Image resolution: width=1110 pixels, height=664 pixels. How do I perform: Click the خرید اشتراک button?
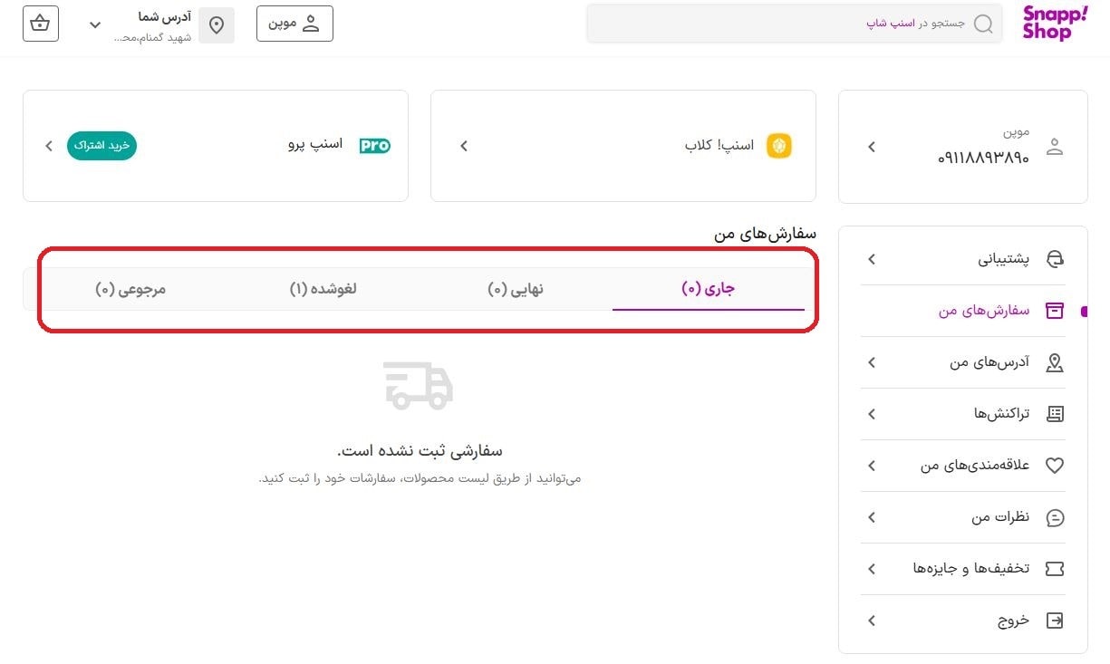tap(101, 145)
